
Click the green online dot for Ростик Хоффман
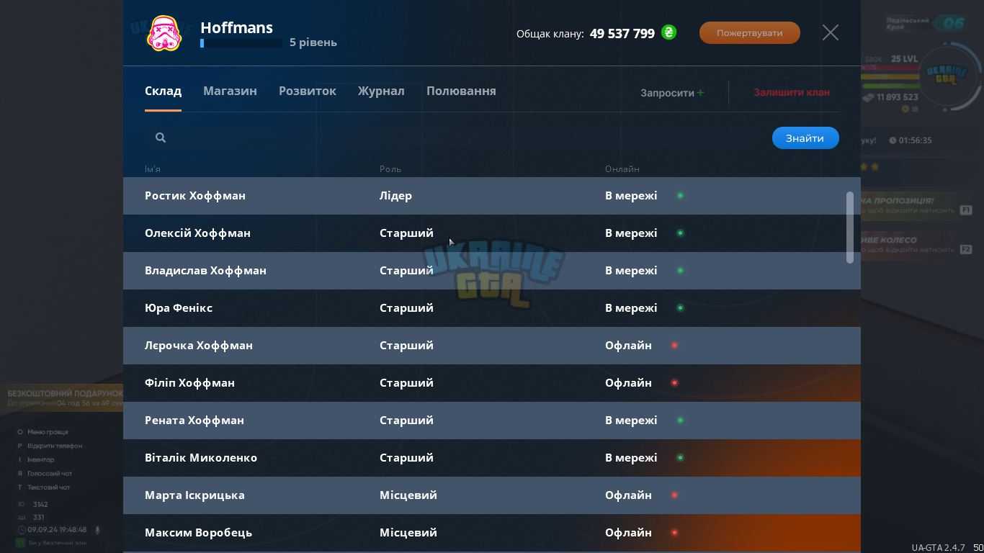[680, 196]
